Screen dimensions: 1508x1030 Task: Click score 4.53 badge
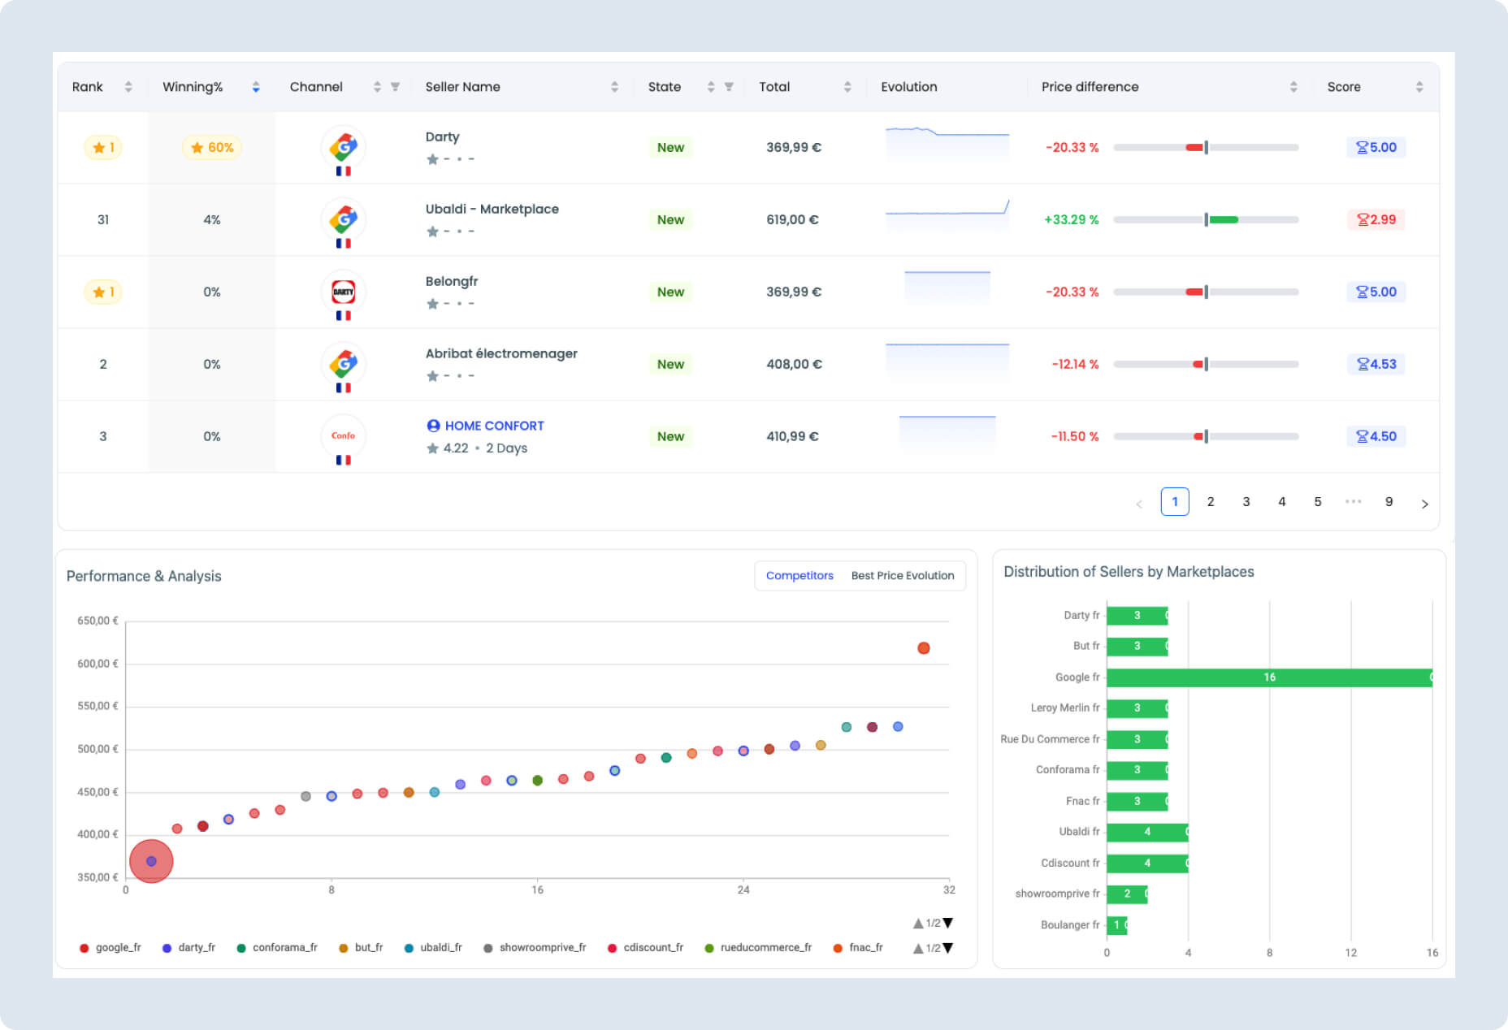[x=1376, y=365]
